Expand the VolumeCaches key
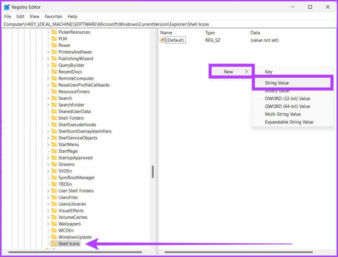Image resolution: width=338 pixels, height=257 pixels. click(48, 217)
